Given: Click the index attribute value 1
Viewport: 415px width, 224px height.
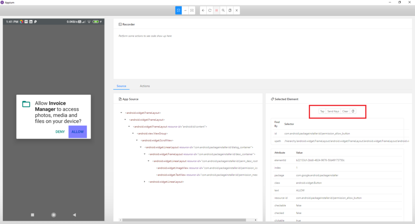Looking at the screenshot, I should pos(297,167).
